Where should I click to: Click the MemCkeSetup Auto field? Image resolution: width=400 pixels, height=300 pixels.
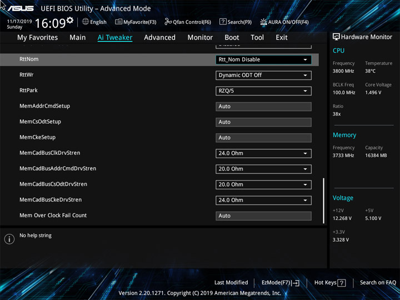tap(263, 138)
